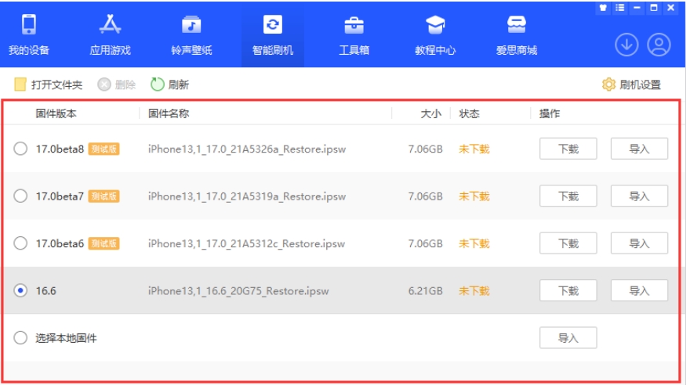The width and height of the screenshot is (690, 385).
Task: Choose 选择本地固件 radio option
Action: 21,338
